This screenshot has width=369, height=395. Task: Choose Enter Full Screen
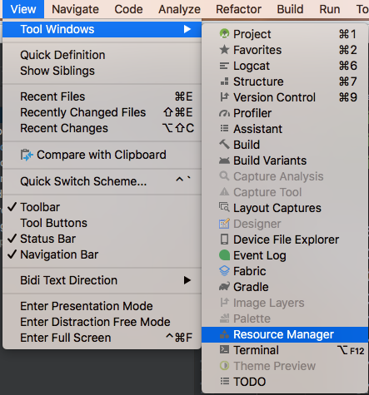tap(102, 338)
